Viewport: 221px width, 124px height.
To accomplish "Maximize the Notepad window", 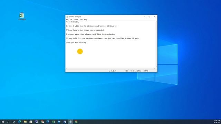I will (x=150, y=17).
